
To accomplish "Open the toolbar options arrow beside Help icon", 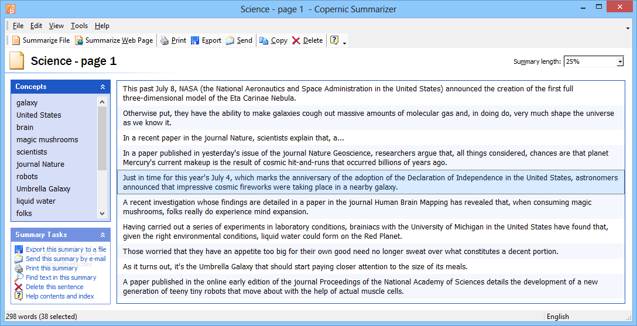I will [x=344, y=43].
